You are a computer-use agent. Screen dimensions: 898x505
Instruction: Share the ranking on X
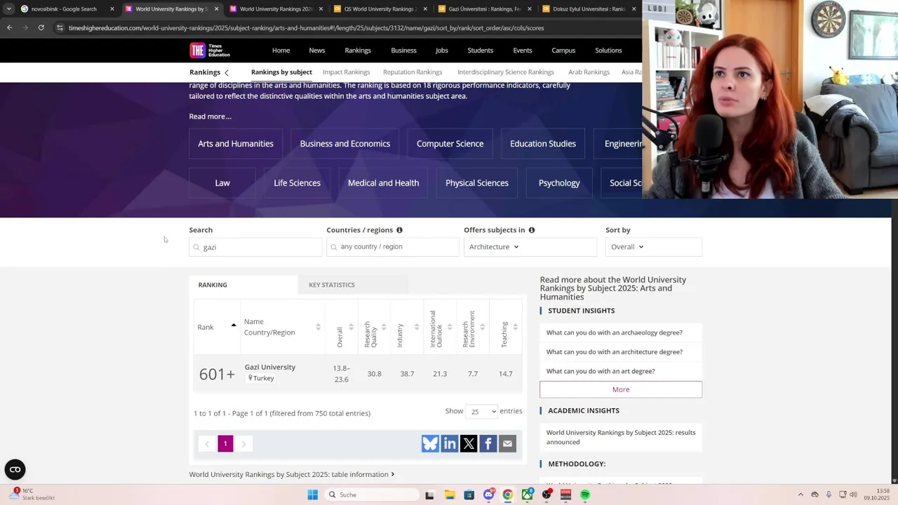pos(469,443)
